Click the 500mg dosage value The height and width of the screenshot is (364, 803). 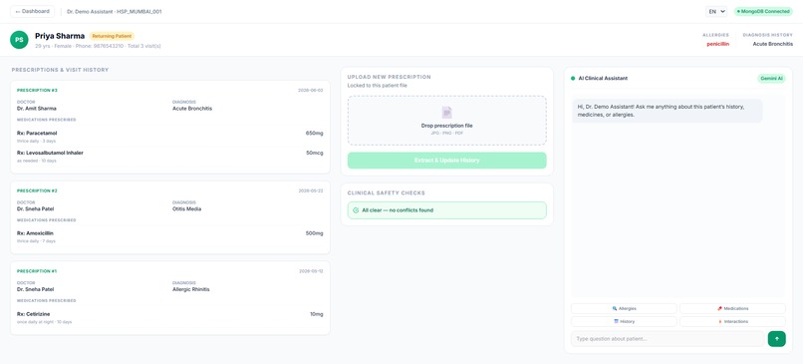click(315, 233)
